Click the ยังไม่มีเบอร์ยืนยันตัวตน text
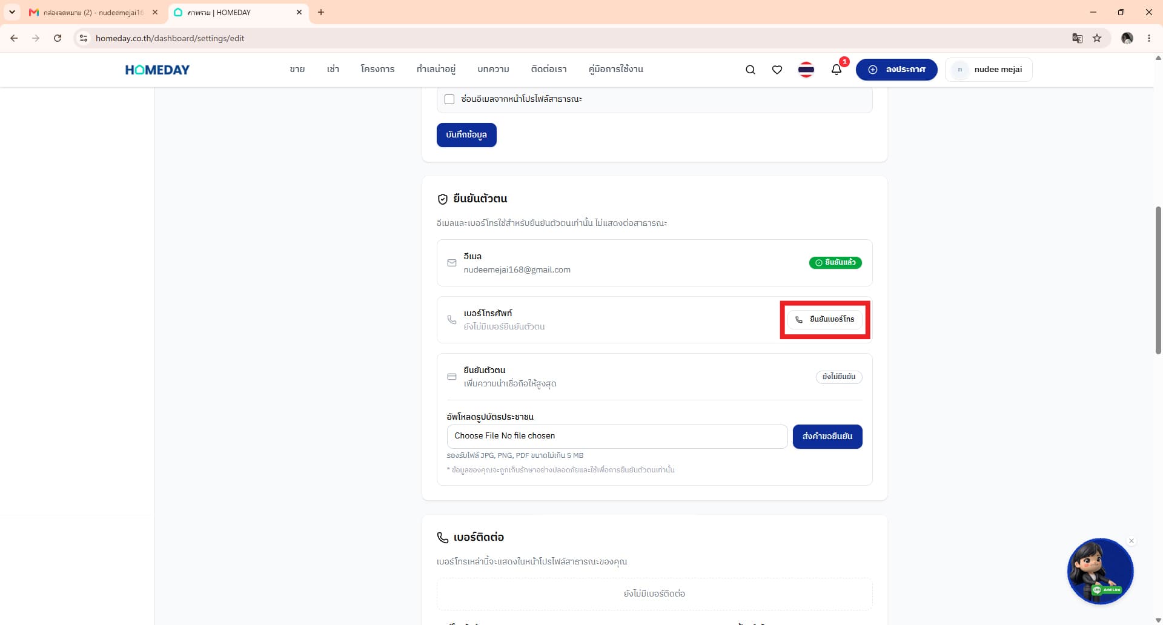The width and height of the screenshot is (1163, 625). coord(504,327)
